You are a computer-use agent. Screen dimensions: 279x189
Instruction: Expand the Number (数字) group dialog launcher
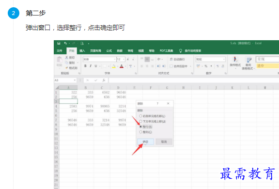[226, 73]
